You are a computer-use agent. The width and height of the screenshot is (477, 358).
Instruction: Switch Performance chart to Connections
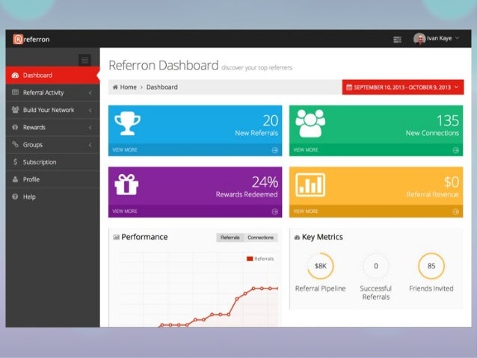tap(261, 237)
